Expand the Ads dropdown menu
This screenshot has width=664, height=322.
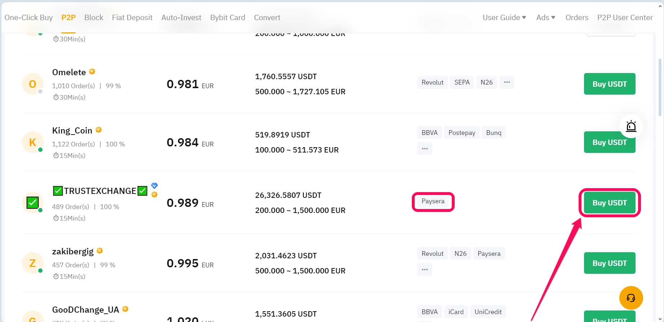click(x=545, y=17)
